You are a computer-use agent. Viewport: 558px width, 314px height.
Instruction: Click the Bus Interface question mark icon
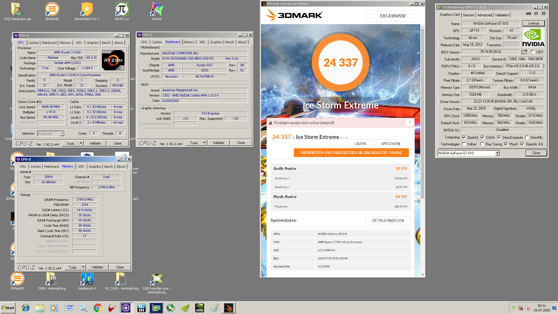pyautogui.click(x=543, y=66)
